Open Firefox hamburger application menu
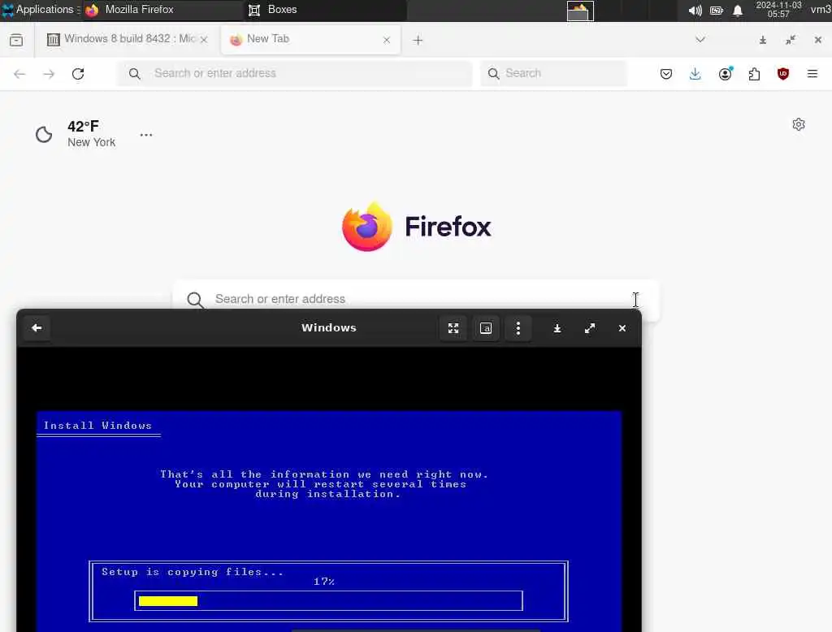Screen dimensions: 832x632 coord(812,74)
